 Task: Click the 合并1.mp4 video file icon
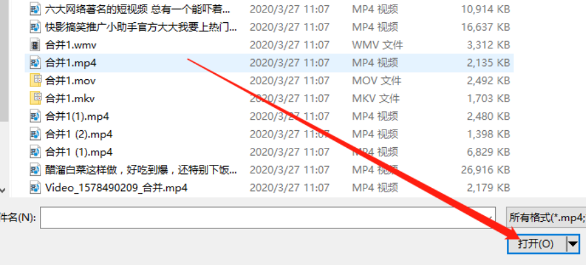pyautogui.click(x=35, y=63)
